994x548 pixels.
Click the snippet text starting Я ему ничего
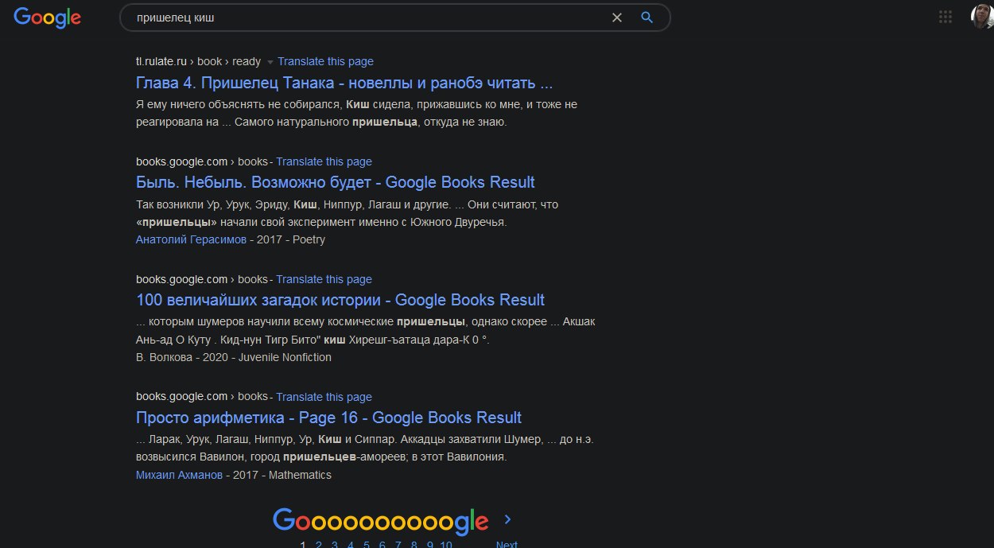(356, 113)
